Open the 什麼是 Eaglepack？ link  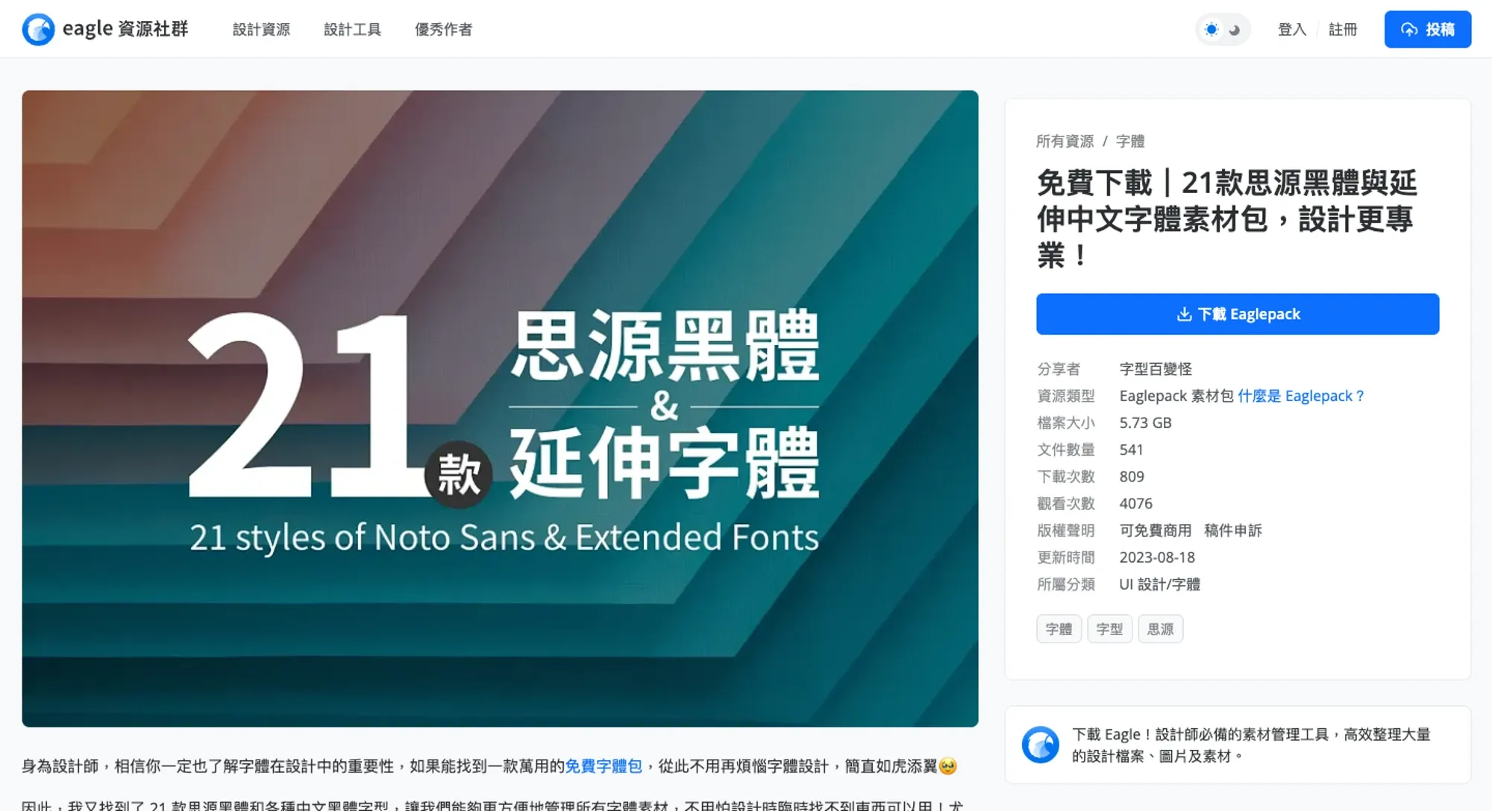(1301, 396)
